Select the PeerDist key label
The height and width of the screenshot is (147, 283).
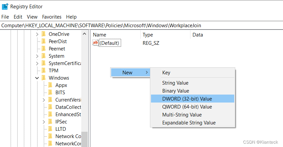click(x=58, y=41)
